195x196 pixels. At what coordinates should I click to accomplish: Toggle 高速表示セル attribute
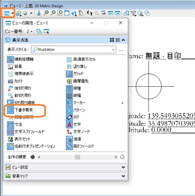[81, 59]
